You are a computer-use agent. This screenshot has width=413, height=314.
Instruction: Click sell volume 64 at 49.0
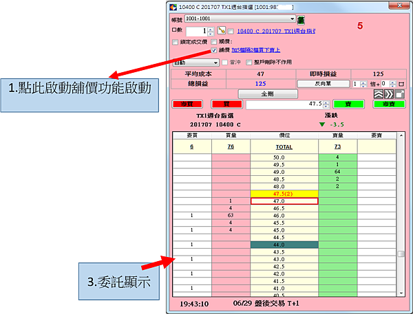point(337,172)
